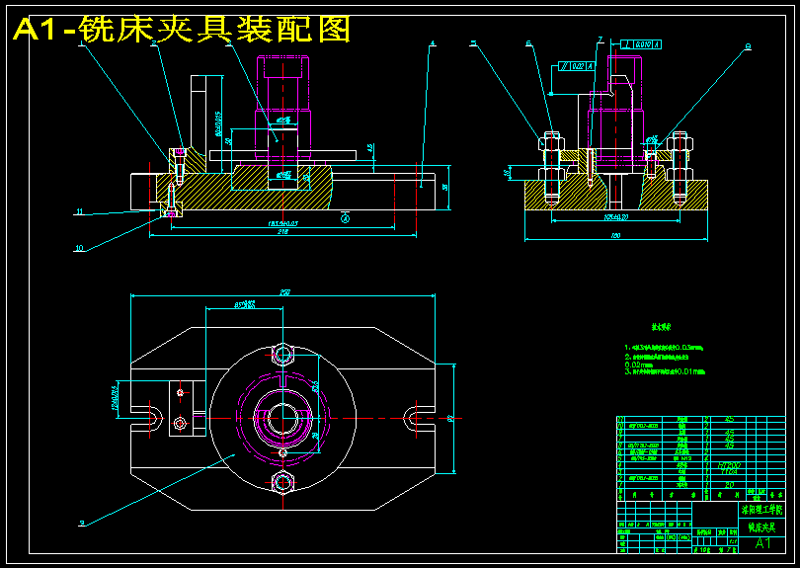Image resolution: width=800 pixels, height=568 pixels.
Task: Click the top hex nut in plan view
Action: point(282,354)
